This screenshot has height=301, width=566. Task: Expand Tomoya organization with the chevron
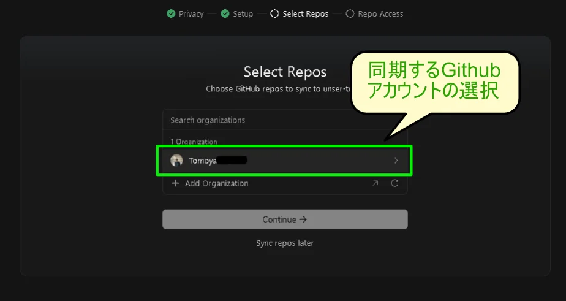pos(396,161)
